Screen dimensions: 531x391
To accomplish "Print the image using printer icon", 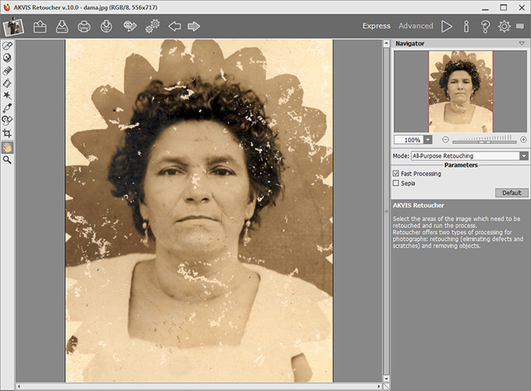I will [84, 27].
